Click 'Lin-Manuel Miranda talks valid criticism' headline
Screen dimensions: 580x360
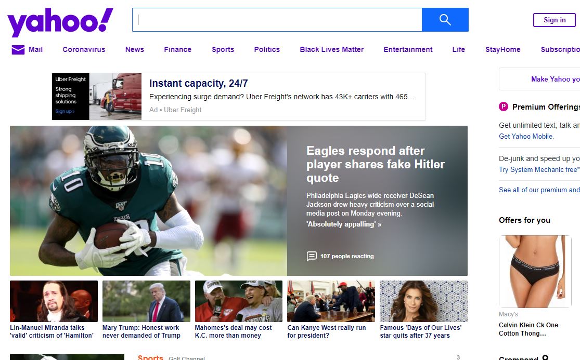(52, 331)
